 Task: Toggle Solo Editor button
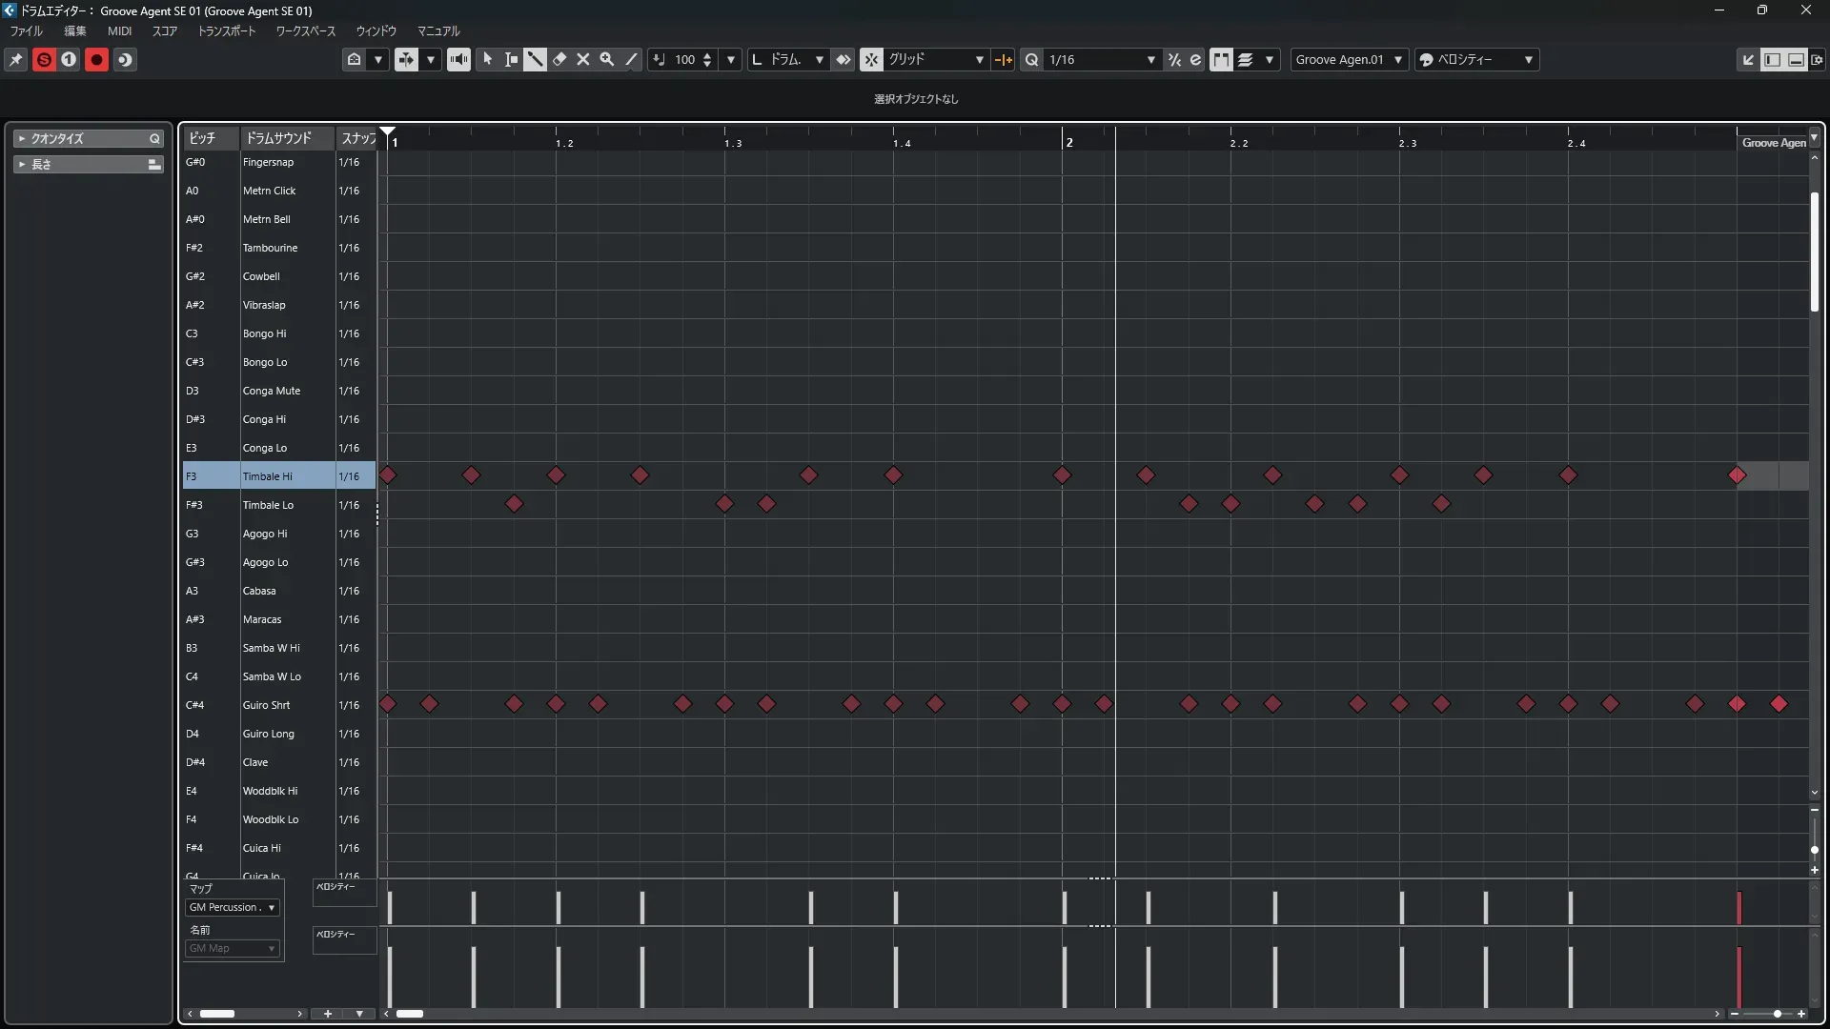pyautogui.click(x=44, y=60)
